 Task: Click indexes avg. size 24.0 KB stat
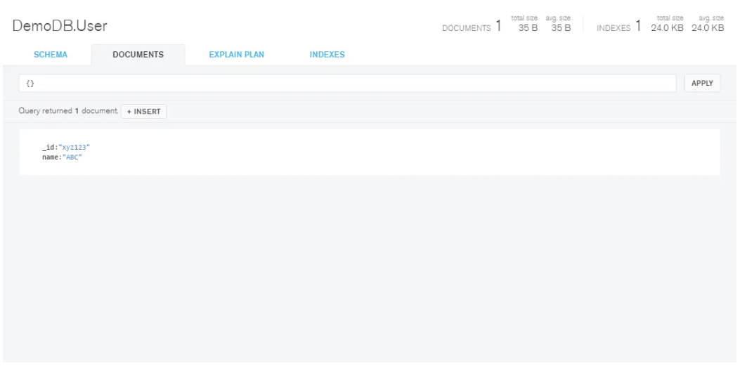pos(707,27)
